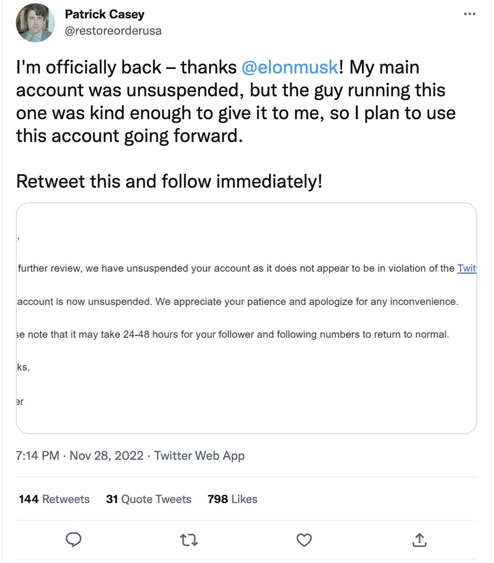View the 144 Retweets list
Screen dimensions: 494x563
tap(54, 499)
